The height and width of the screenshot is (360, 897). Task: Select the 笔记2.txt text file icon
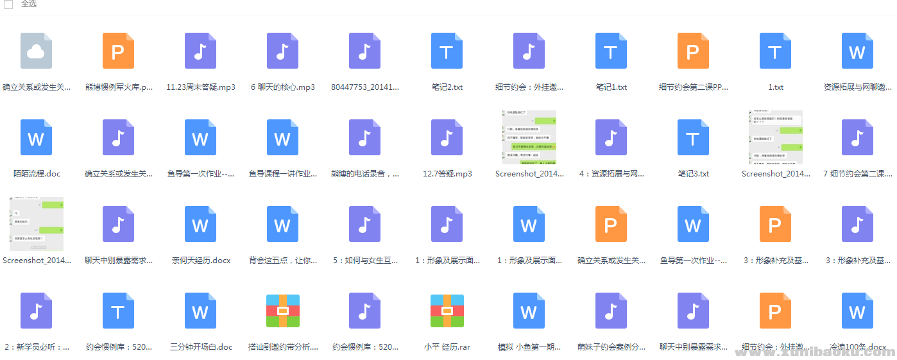(447, 51)
